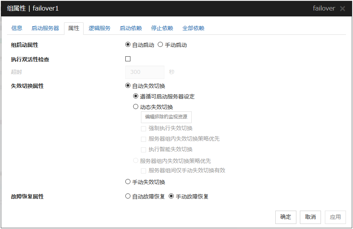Image resolution: width=353 pixels, height=229 pixels.
Task: Switch to the 启动依赖 tab
Action: click(x=130, y=28)
